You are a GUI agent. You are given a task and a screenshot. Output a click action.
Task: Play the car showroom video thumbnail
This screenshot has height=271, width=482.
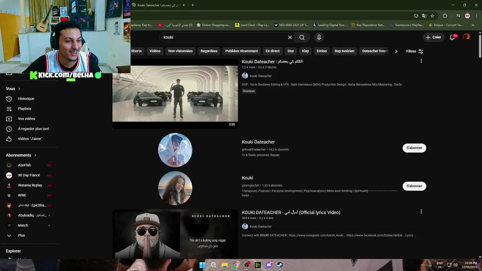pyautogui.click(x=175, y=94)
